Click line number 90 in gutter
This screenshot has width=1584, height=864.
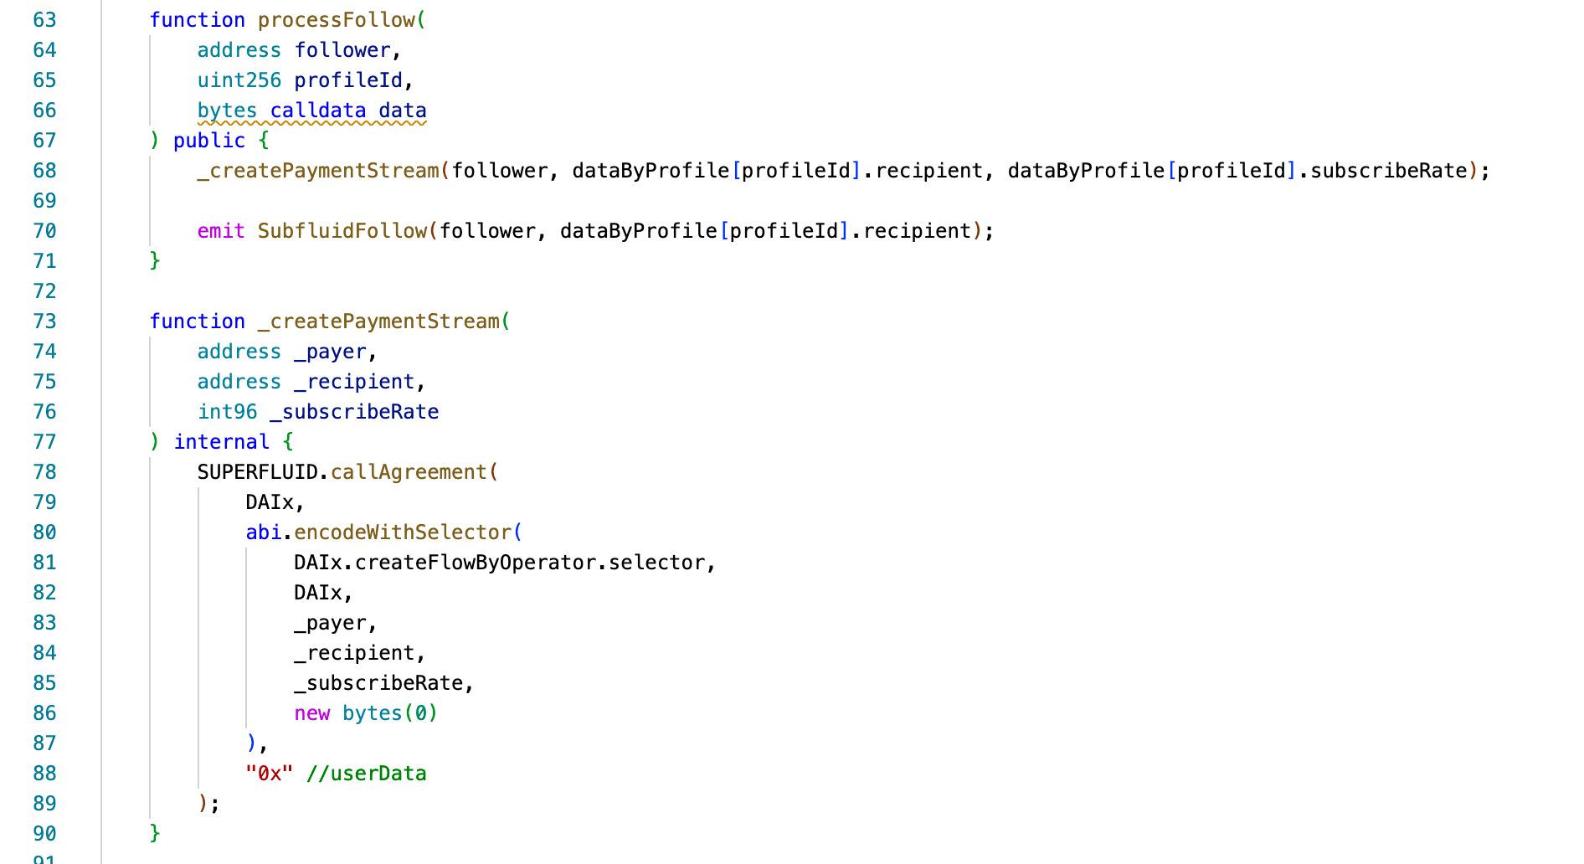point(44,834)
